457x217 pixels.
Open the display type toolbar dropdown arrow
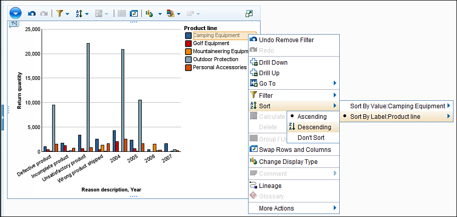(160, 14)
